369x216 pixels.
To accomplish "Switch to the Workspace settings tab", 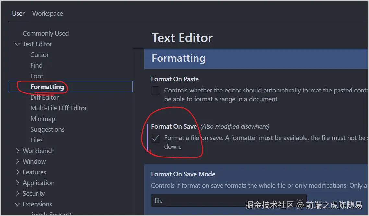I will coord(47,13).
